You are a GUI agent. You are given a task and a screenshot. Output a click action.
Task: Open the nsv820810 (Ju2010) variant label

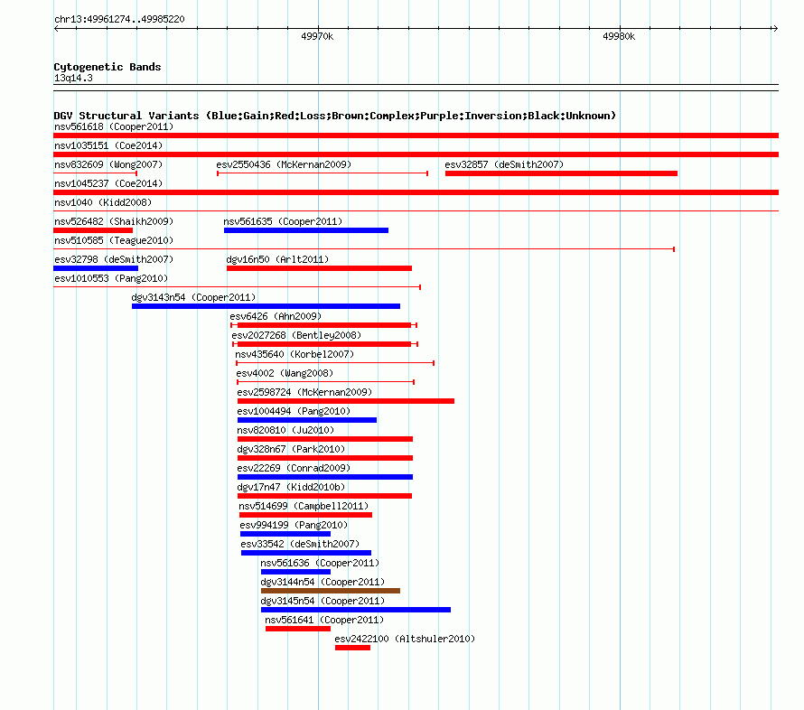[285, 430]
